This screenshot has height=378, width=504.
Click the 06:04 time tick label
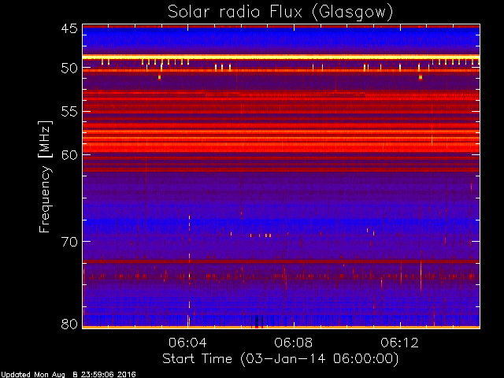(187, 343)
